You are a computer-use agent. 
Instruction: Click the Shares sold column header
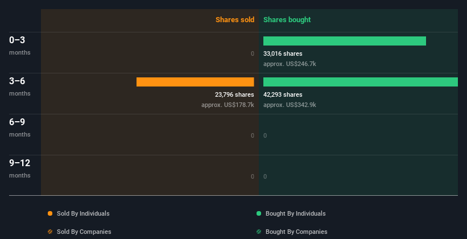point(235,20)
